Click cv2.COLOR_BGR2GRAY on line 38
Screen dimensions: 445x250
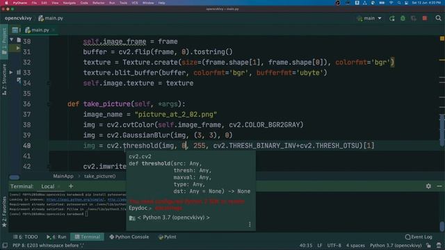coord(264,125)
